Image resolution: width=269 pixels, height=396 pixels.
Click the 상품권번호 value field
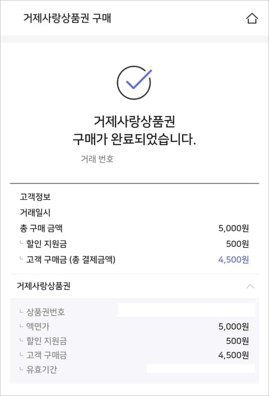pyautogui.click(x=187, y=310)
